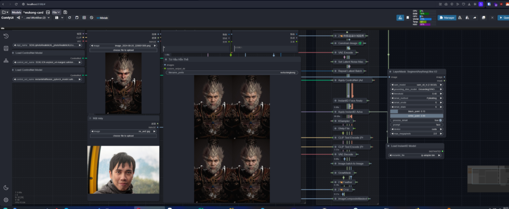Click the save workflow disk icon
This screenshot has width=509, height=209.
click(x=57, y=18)
